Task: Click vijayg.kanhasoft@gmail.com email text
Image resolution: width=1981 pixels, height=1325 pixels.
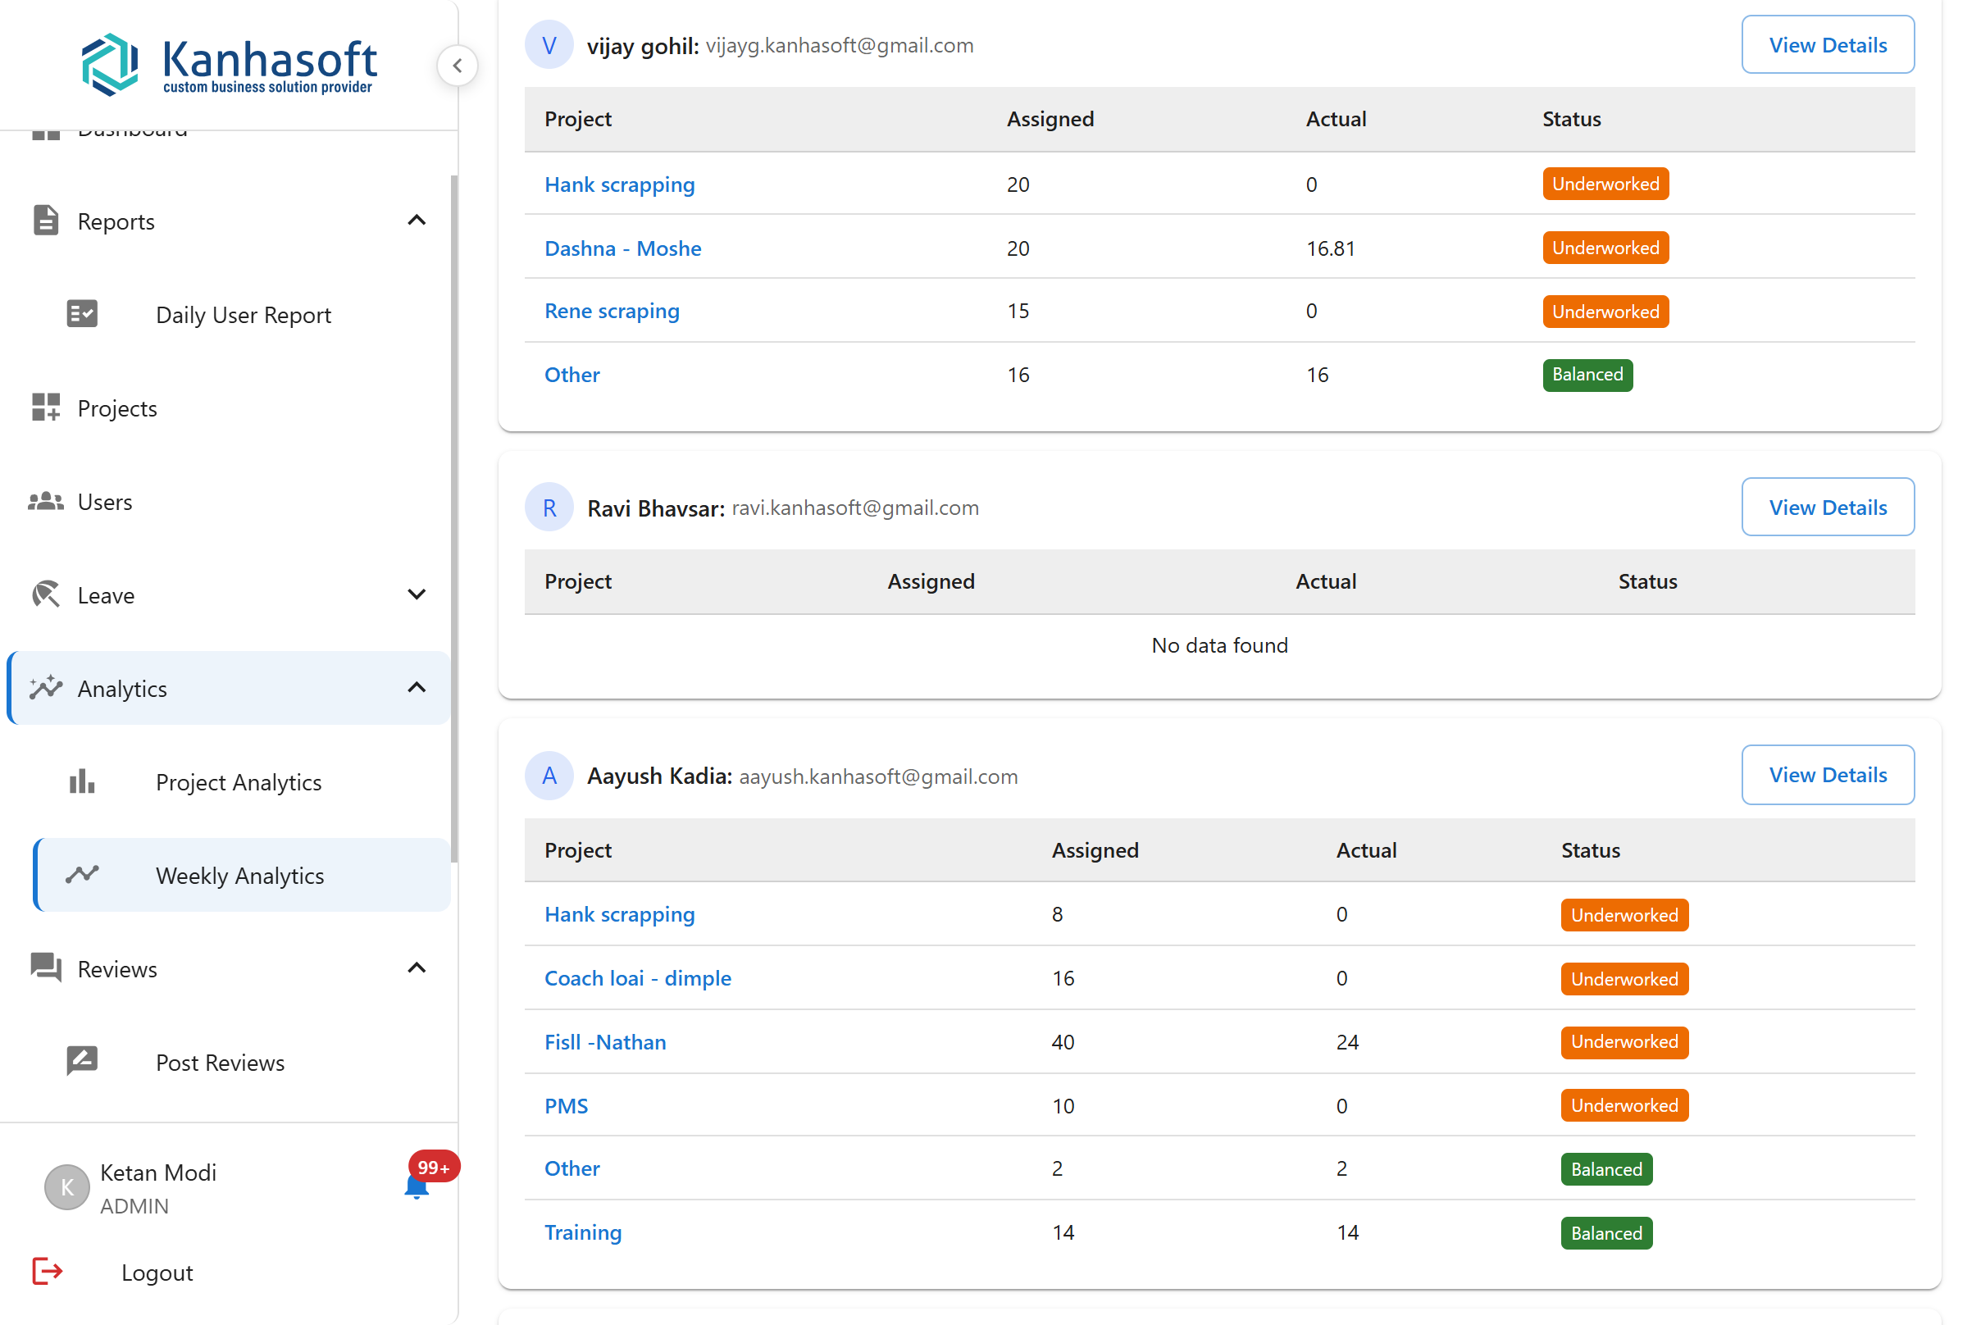Action: point(840,45)
